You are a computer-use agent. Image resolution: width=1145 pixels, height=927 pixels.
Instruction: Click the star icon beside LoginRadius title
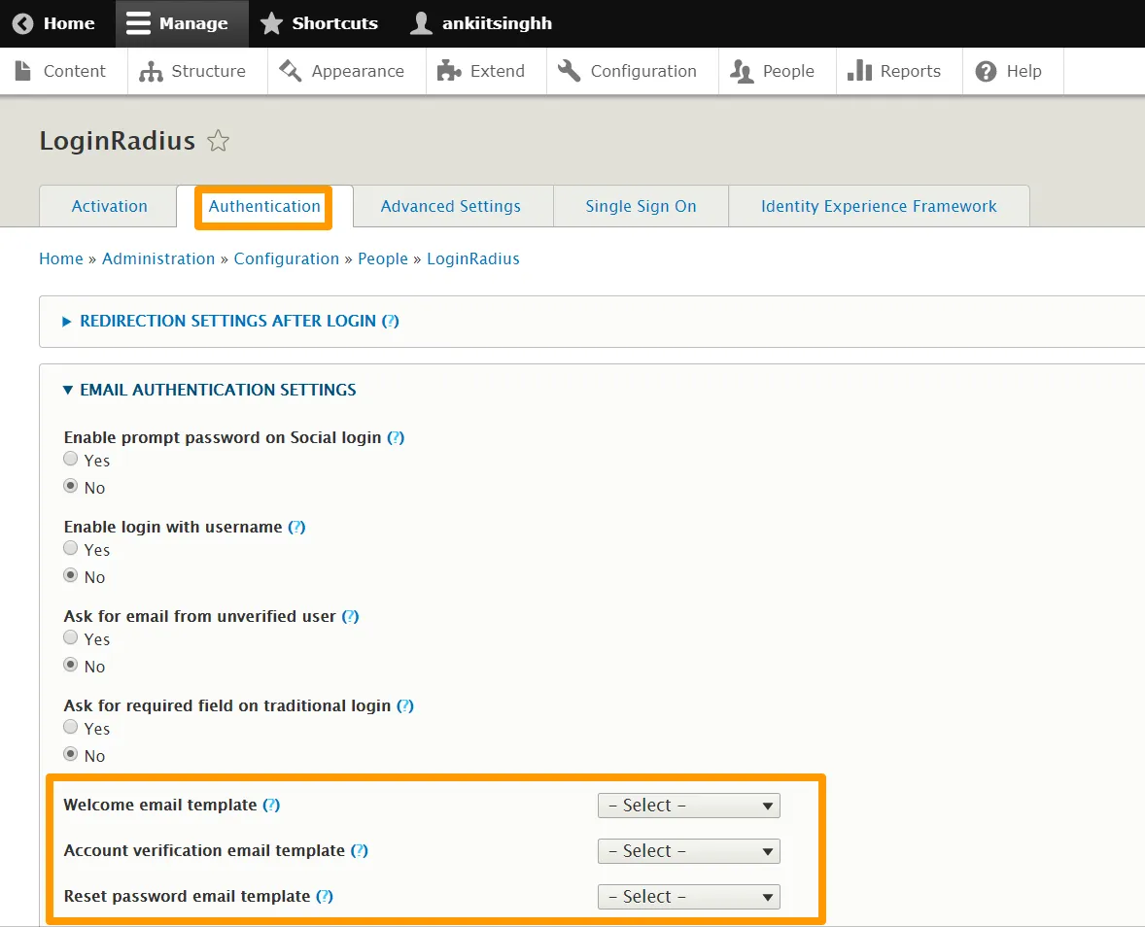tap(219, 142)
